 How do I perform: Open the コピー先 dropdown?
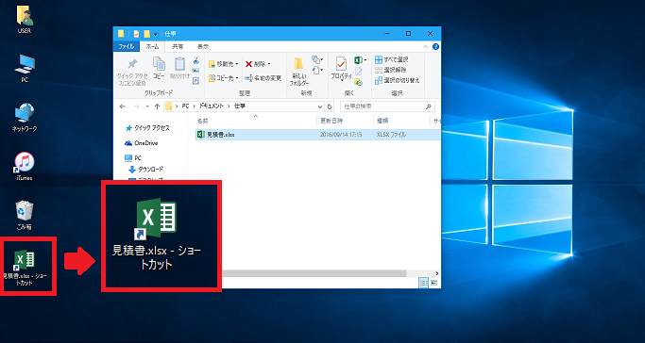pos(224,77)
